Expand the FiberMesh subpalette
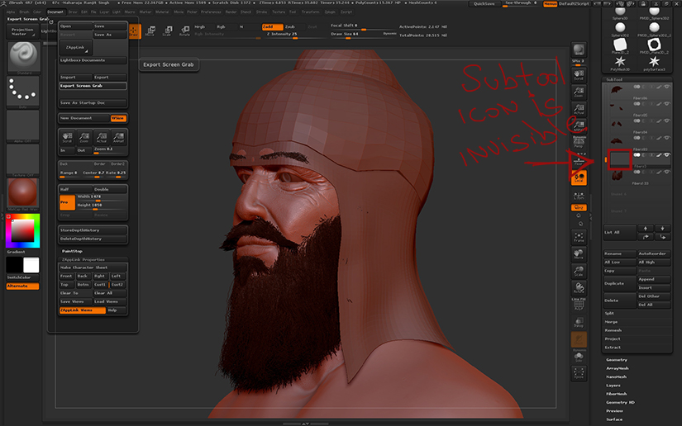Screen dimensions: 682x426 pos(617,394)
